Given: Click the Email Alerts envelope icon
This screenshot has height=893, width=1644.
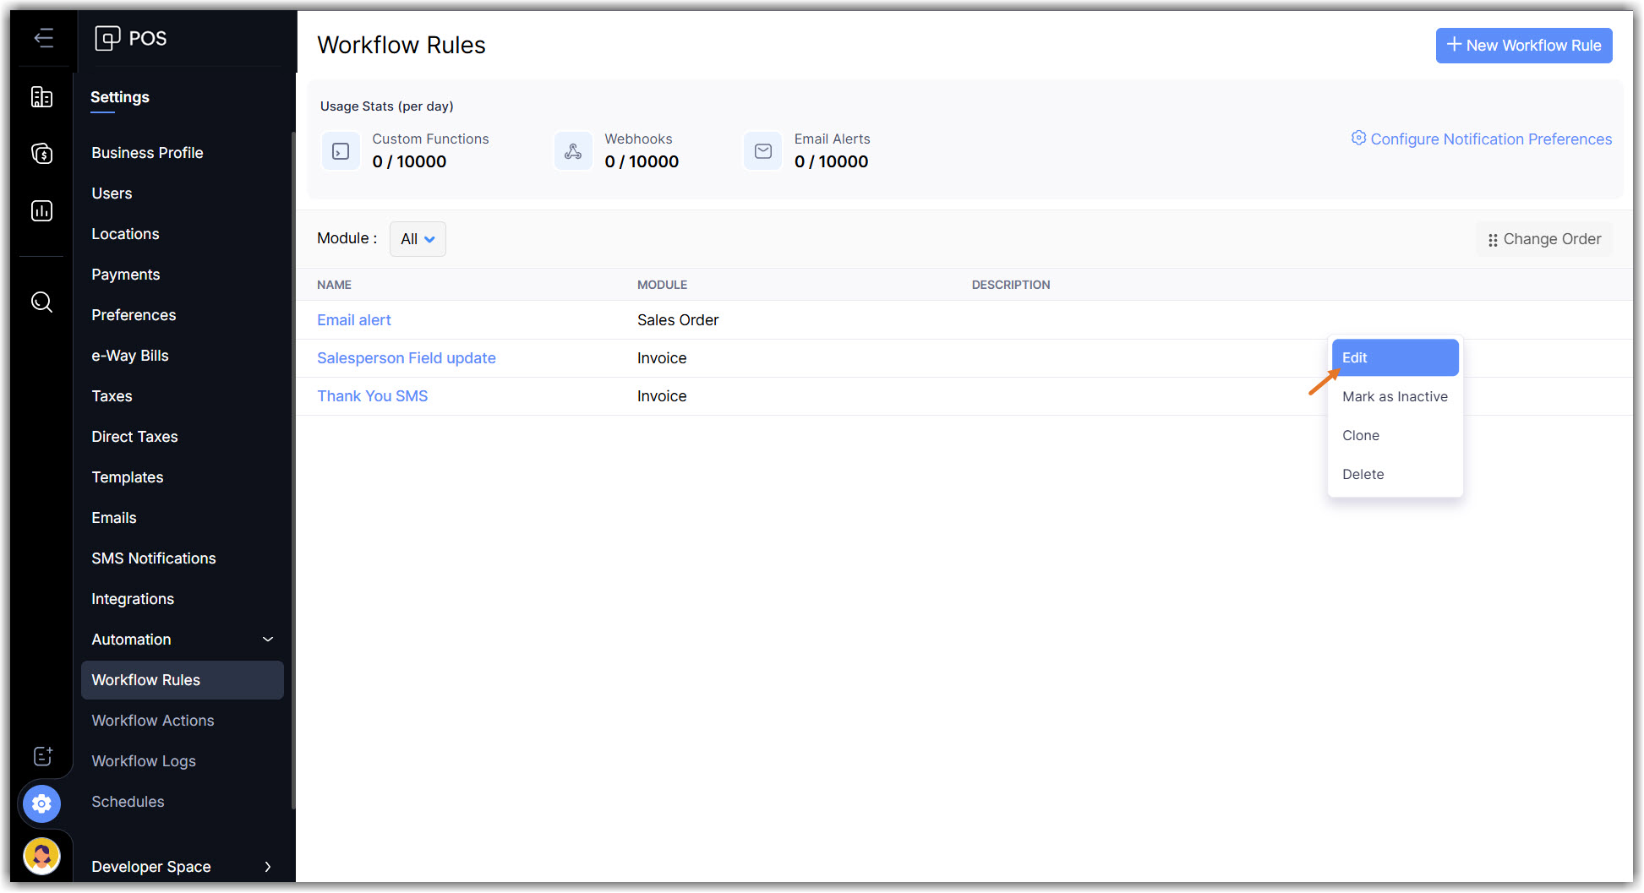Looking at the screenshot, I should tap(762, 151).
